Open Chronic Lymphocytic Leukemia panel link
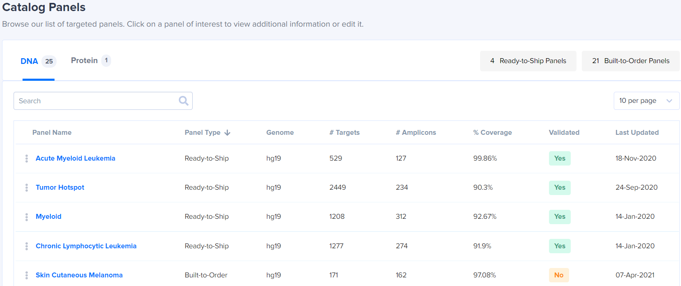The height and width of the screenshot is (286, 681). coord(86,246)
